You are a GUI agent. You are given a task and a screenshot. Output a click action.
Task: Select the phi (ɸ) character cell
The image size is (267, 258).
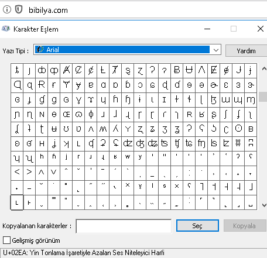[91, 115]
